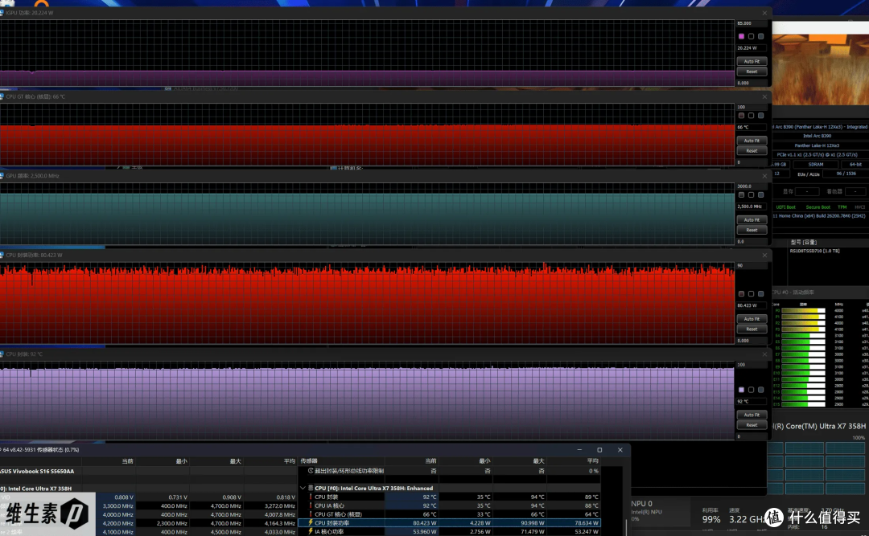
Task: Click the 80.423 W current value cell
Action: click(425, 522)
